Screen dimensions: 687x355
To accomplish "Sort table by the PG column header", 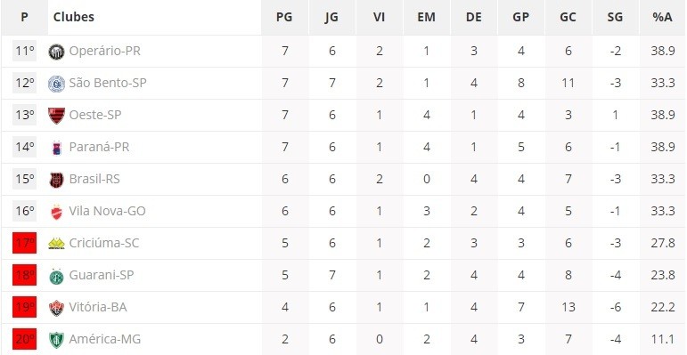I will 284,17.
